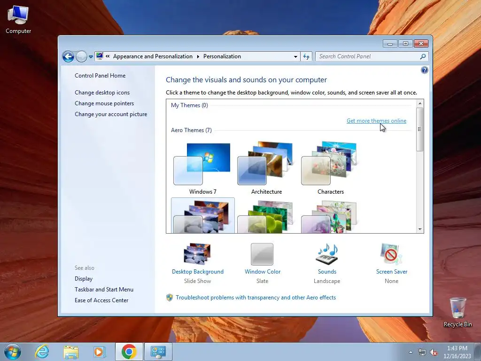This screenshot has width=481, height=361.
Task: Click the theme list scroll up arrow
Action: pos(420,103)
